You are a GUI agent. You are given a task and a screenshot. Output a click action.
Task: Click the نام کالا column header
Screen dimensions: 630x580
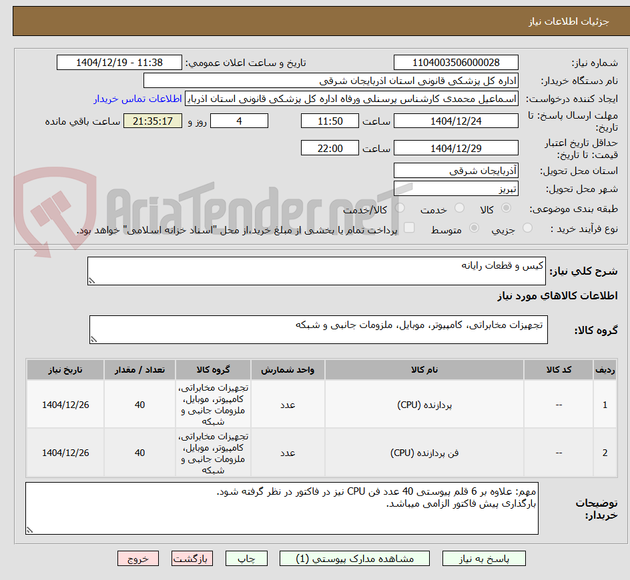point(424,370)
